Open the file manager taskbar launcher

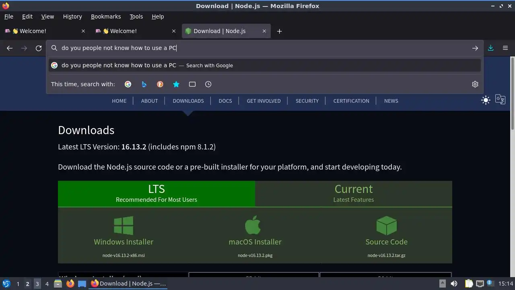(x=58, y=284)
